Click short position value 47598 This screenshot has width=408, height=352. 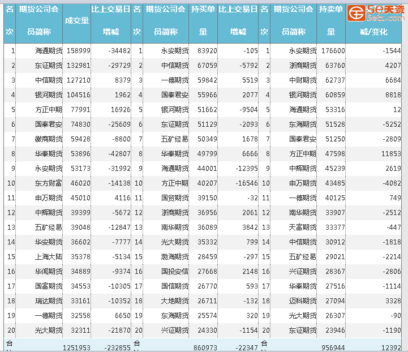pyautogui.click(x=335, y=154)
